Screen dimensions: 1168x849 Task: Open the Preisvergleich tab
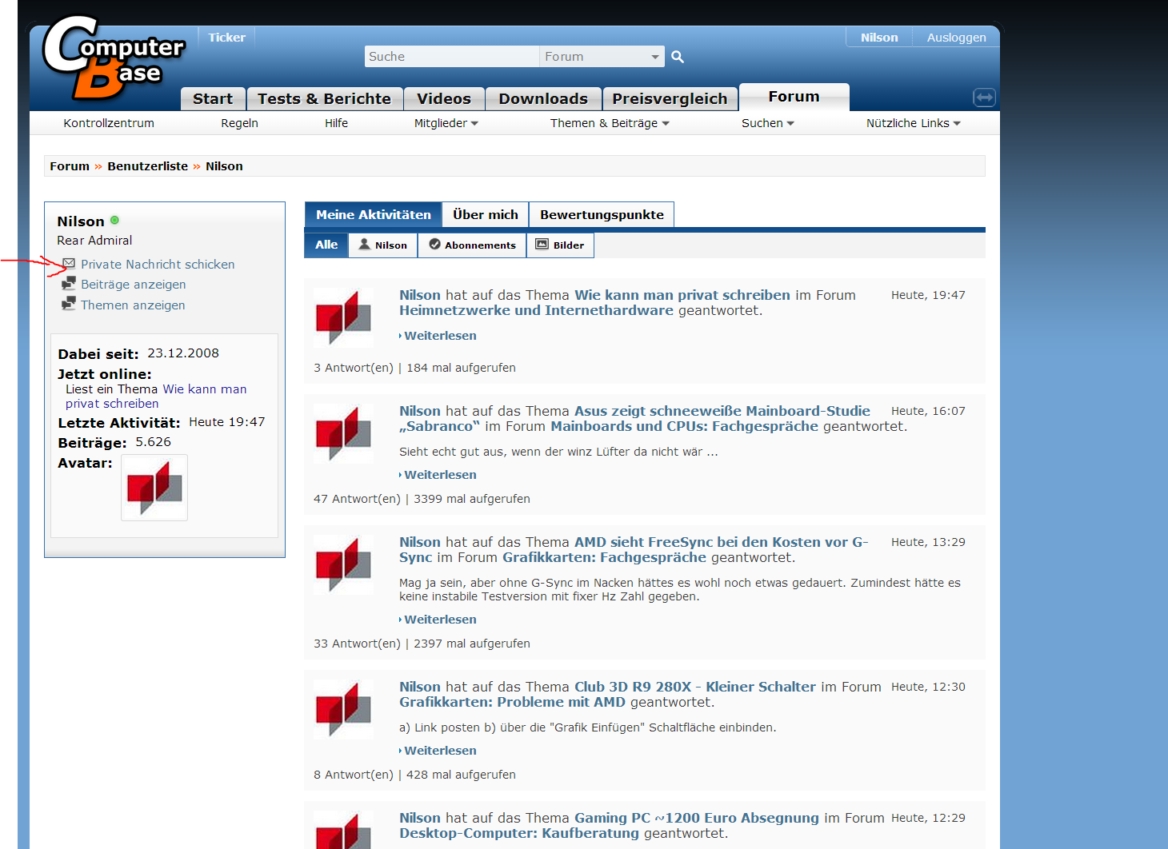pyautogui.click(x=670, y=98)
